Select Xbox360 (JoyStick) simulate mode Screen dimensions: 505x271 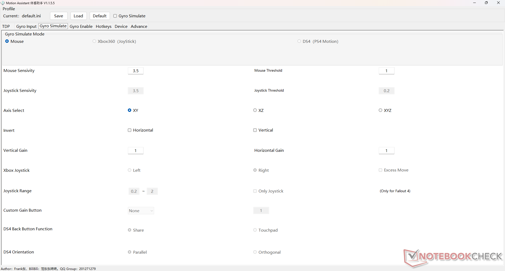94,41
